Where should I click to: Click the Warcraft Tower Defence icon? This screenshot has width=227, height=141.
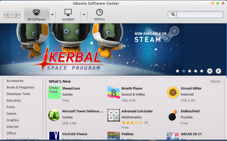tap(54, 115)
